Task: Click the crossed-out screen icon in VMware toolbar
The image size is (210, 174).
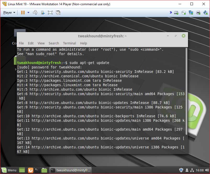Action: tap(58, 13)
